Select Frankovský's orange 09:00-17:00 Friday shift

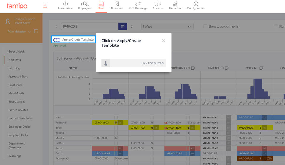255,158
